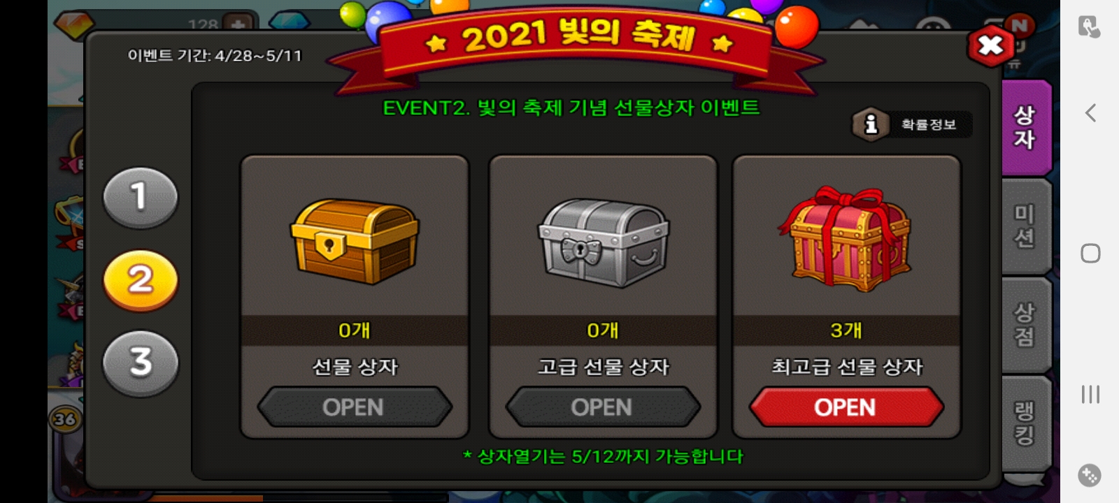Open the 미션 side tab
The height and width of the screenshot is (503, 1119).
pos(1026,226)
